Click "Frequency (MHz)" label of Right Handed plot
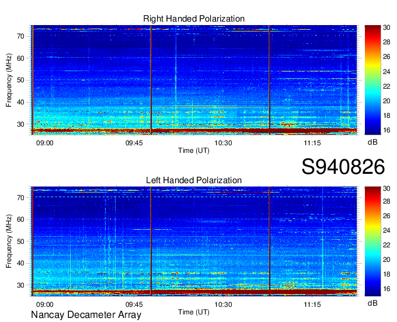397x322 pixels. 9,80
